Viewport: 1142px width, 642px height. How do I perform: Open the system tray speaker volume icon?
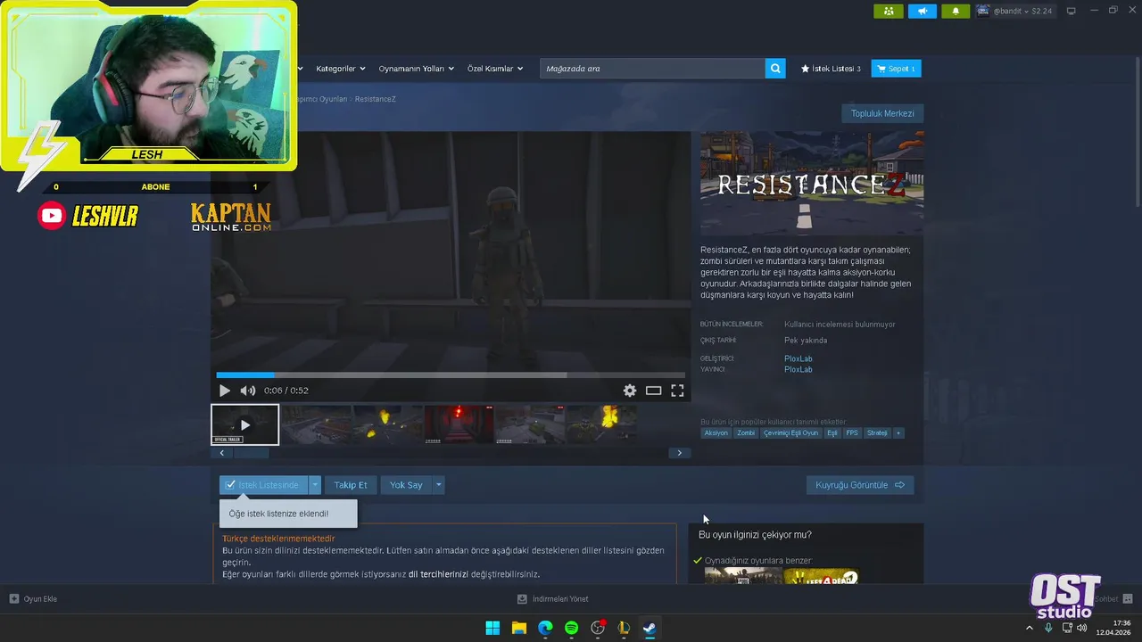[1081, 628]
